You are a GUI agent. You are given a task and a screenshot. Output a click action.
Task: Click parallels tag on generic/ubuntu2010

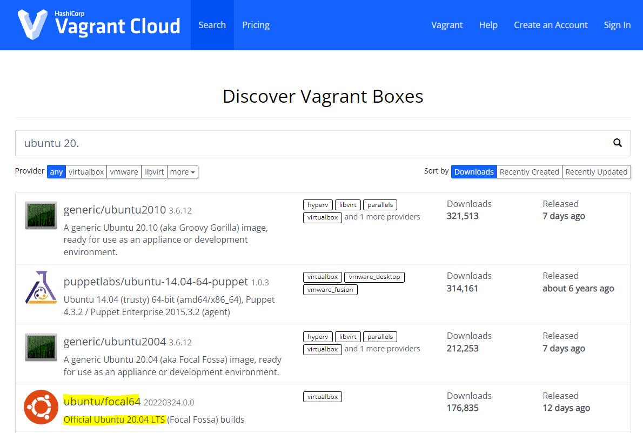pos(380,205)
